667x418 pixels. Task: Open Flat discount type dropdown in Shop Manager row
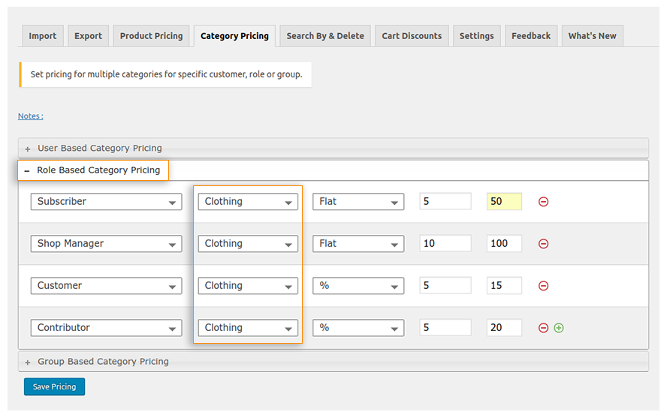point(358,244)
